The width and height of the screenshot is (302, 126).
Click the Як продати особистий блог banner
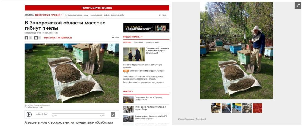(146, 28)
